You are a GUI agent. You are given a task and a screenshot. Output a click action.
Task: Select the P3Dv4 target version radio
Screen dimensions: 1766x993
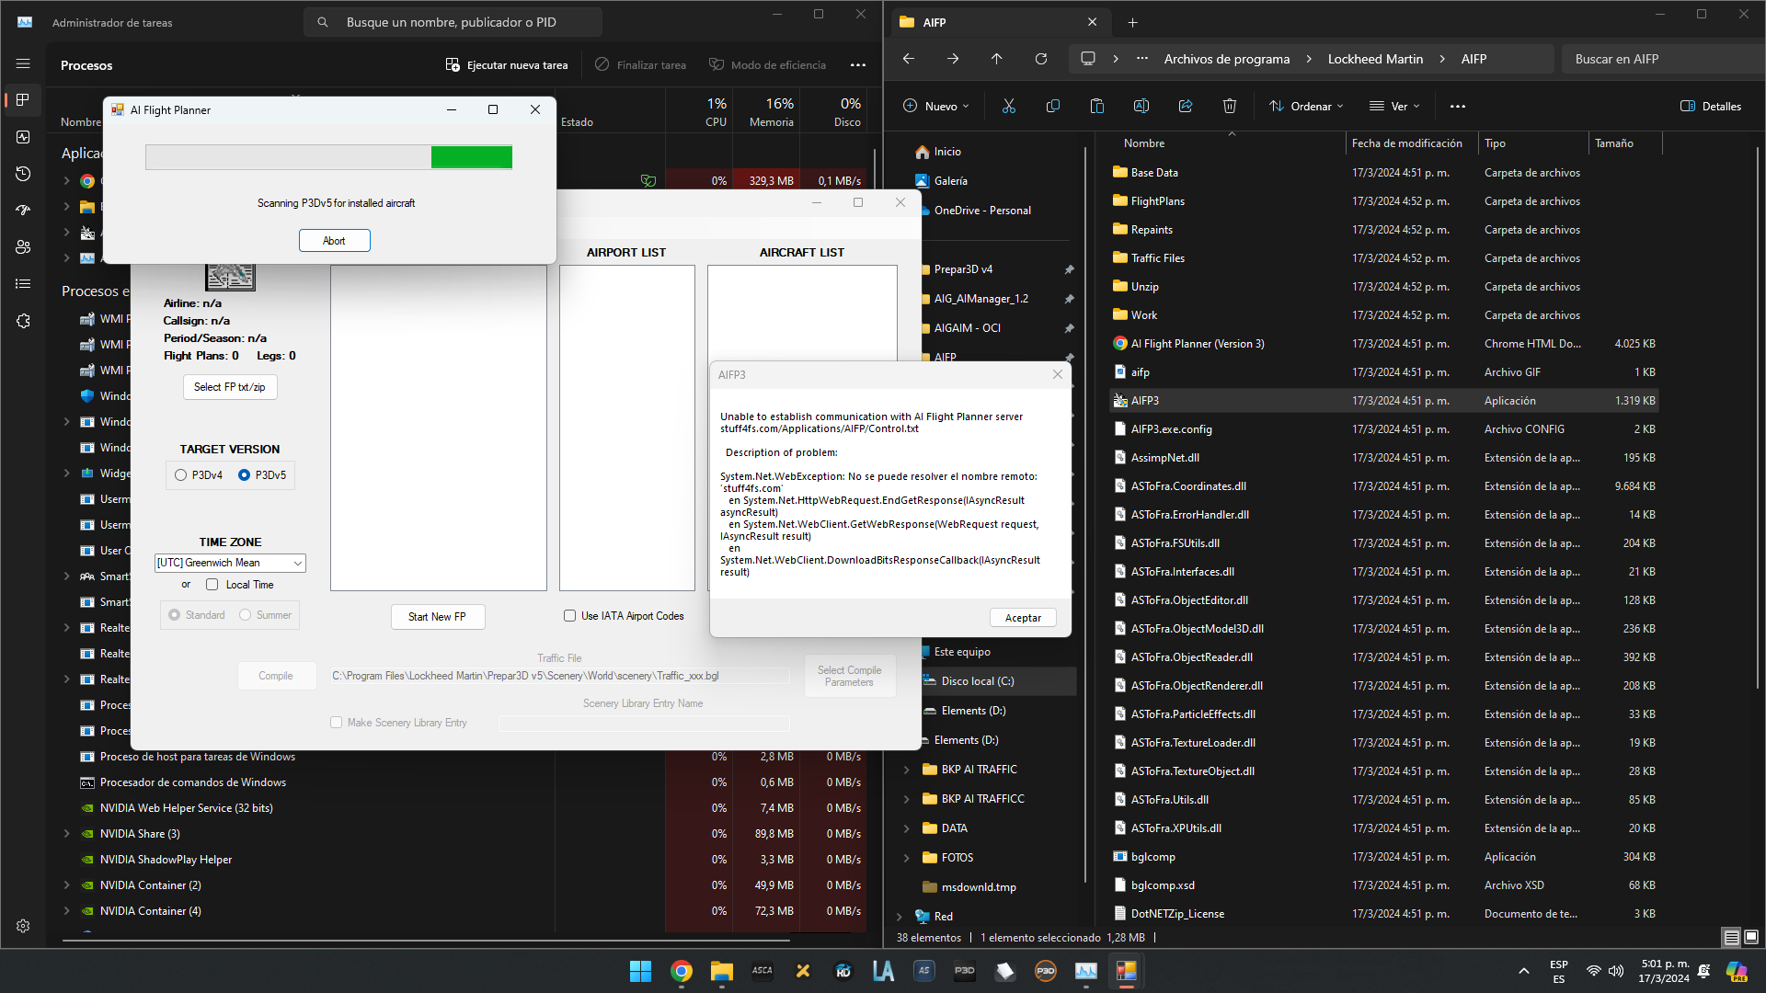coord(180,475)
